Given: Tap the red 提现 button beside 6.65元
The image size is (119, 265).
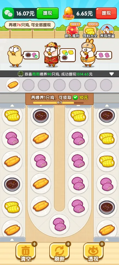Looking at the screenshot, I should [x=106, y=13].
